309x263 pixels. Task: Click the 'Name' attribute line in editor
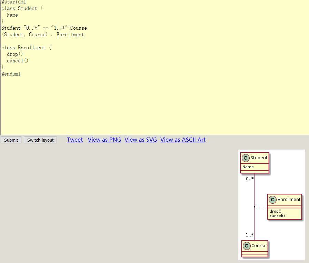(12, 15)
